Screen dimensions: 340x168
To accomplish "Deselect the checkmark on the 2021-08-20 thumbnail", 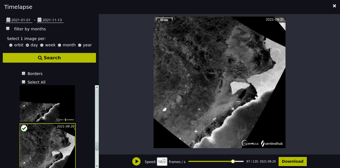I will click(x=24, y=128).
